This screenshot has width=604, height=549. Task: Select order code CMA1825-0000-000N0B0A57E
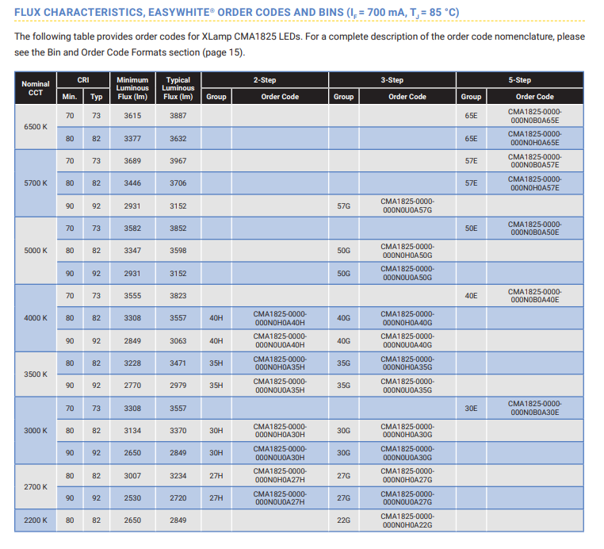click(535, 161)
